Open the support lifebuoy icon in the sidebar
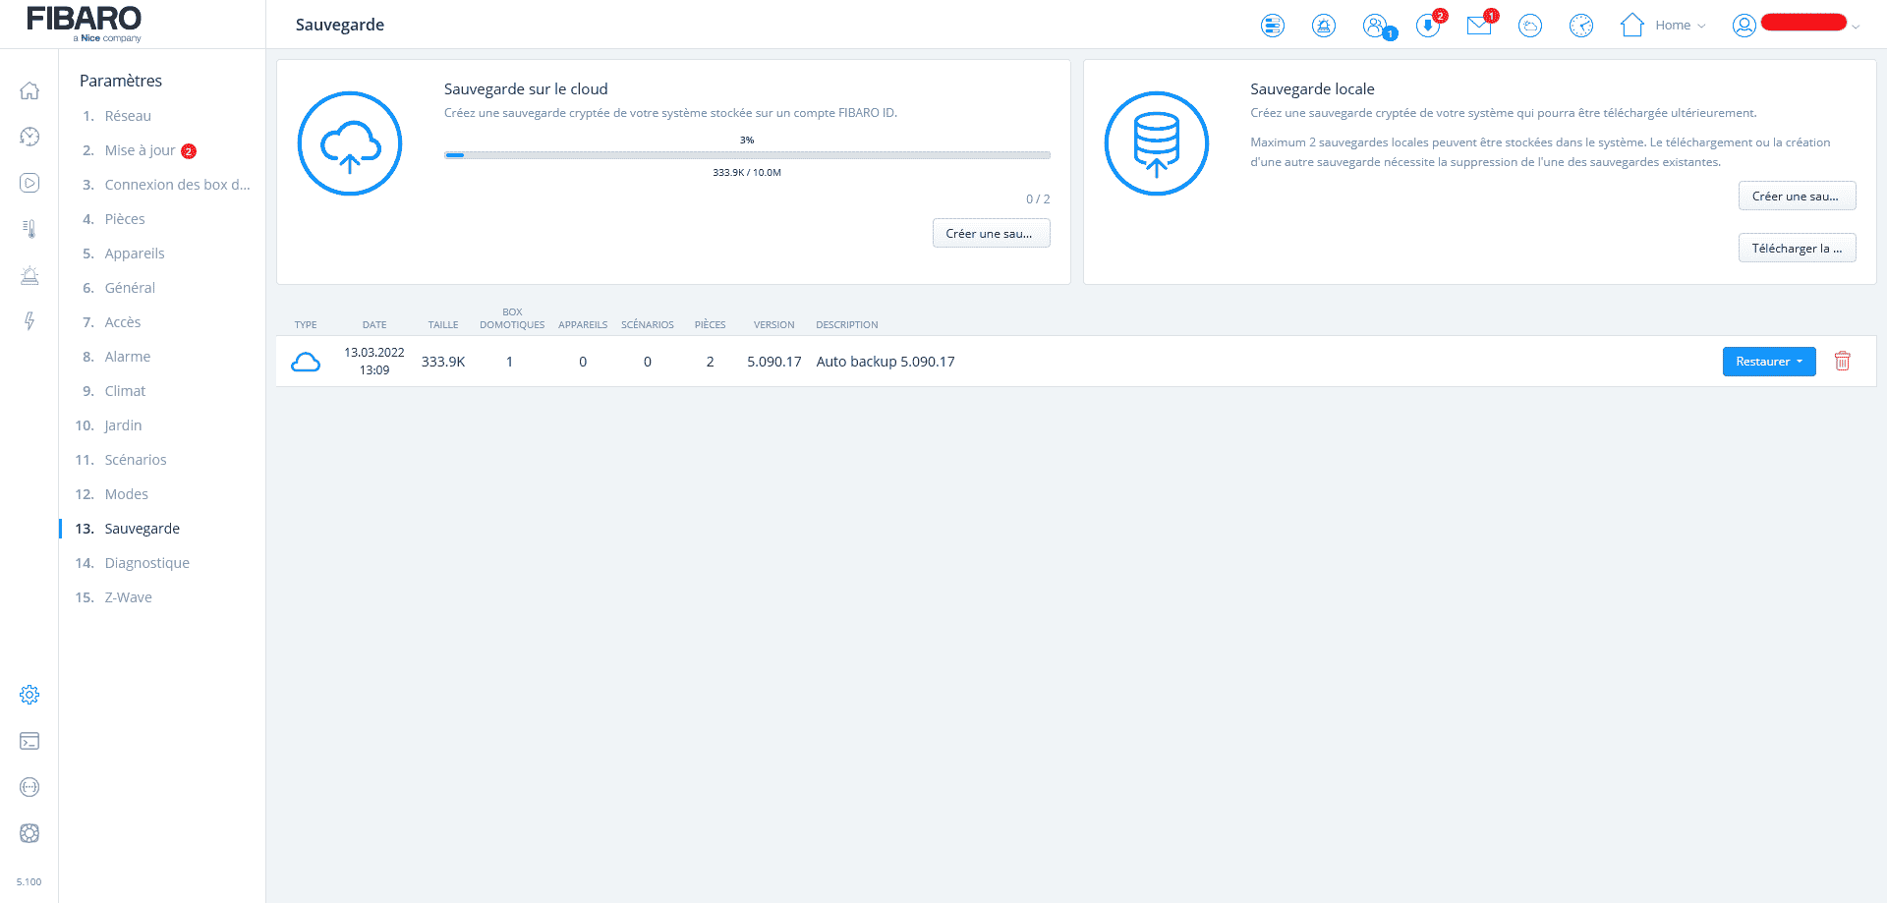The image size is (1887, 903). click(29, 833)
